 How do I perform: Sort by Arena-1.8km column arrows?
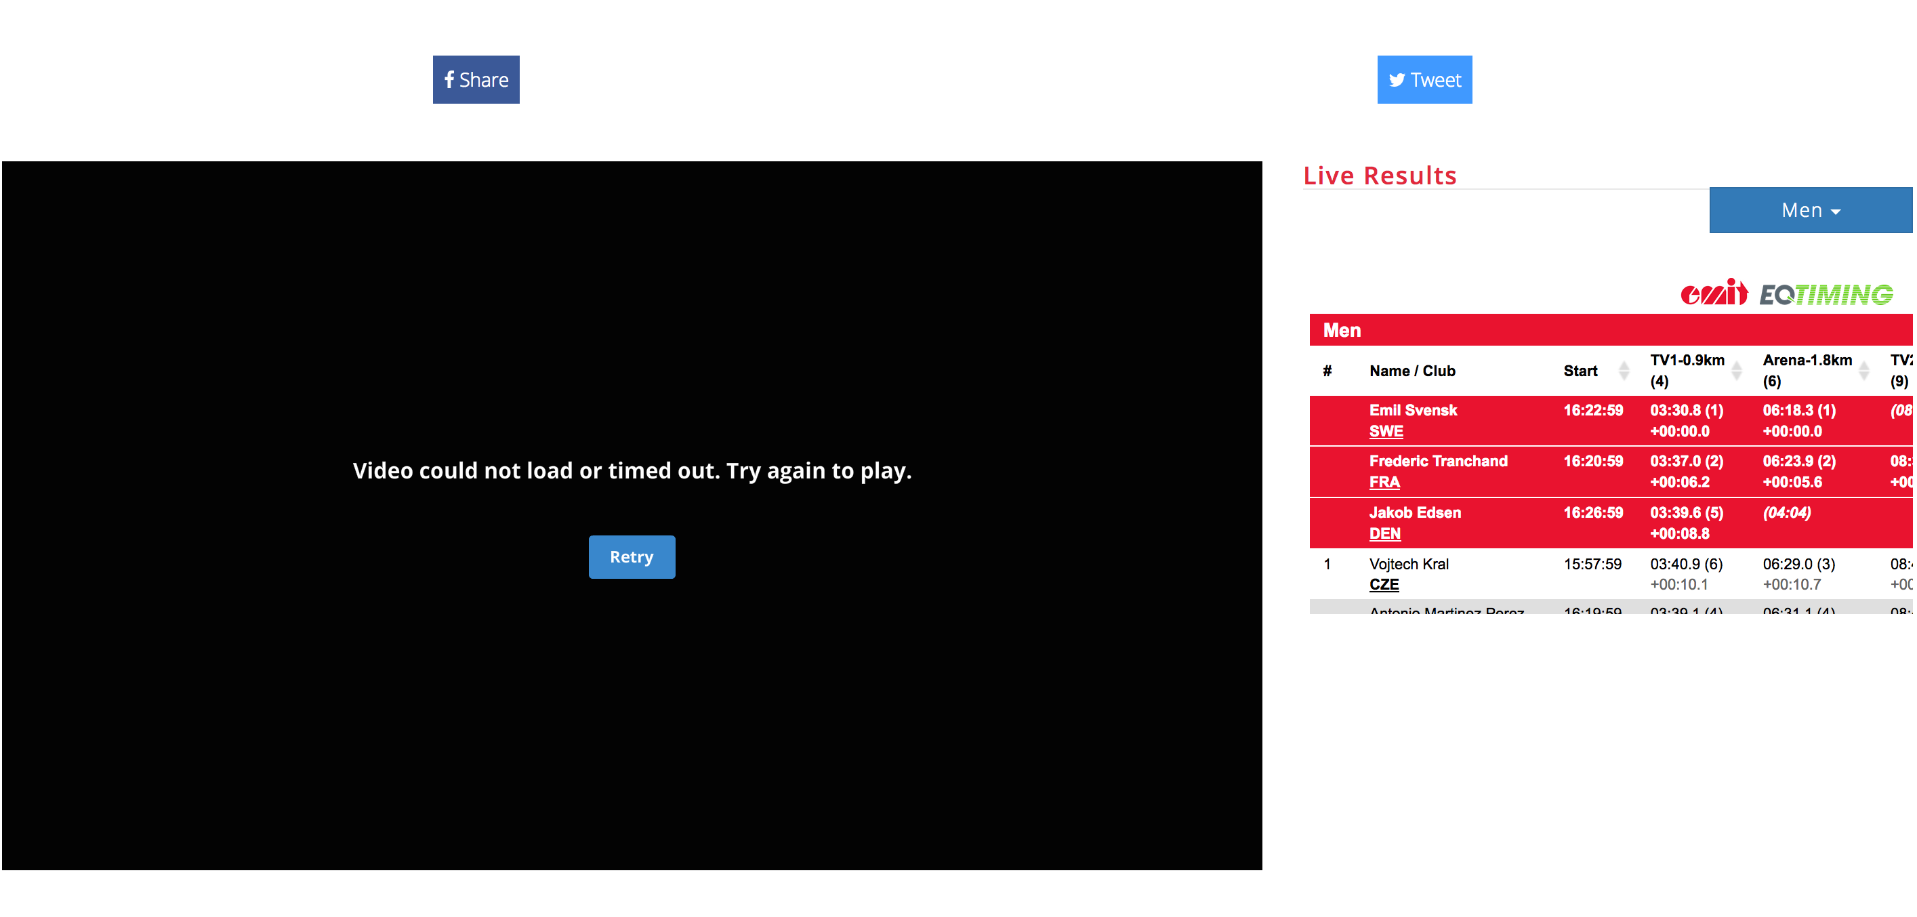point(1863,371)
